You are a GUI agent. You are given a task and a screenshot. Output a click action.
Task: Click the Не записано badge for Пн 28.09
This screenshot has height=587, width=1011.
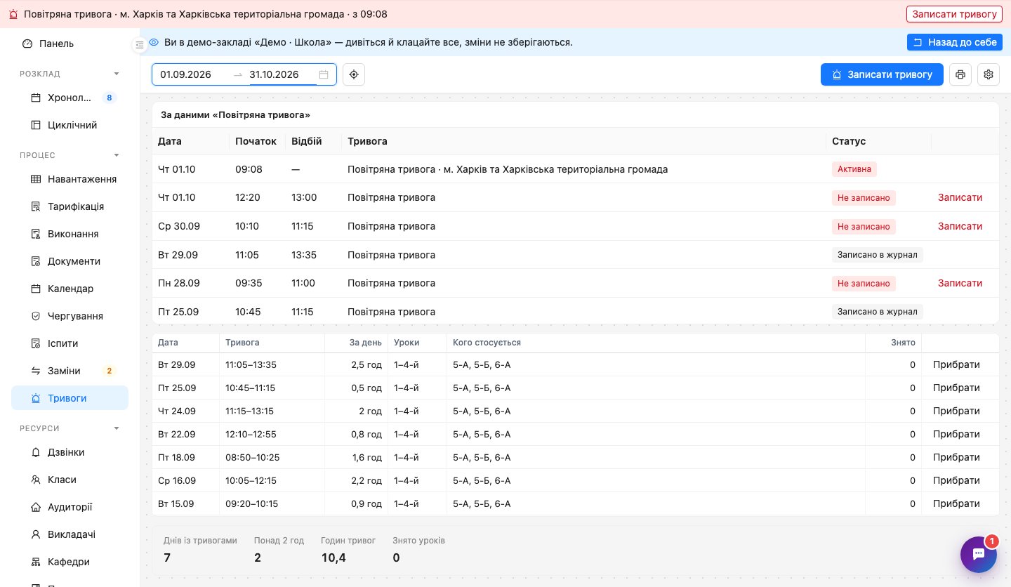864,283
